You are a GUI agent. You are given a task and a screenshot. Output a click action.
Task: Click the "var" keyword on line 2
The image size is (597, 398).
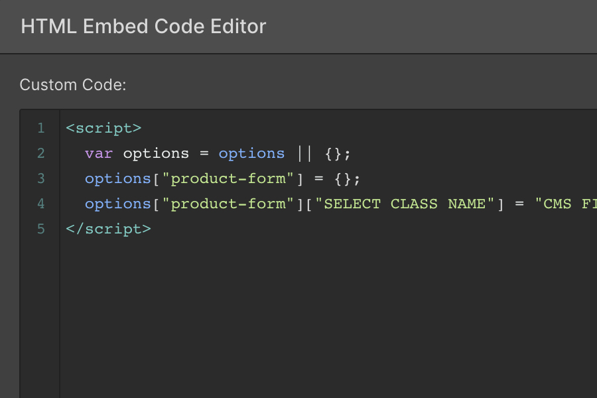[x=99, y=154]
